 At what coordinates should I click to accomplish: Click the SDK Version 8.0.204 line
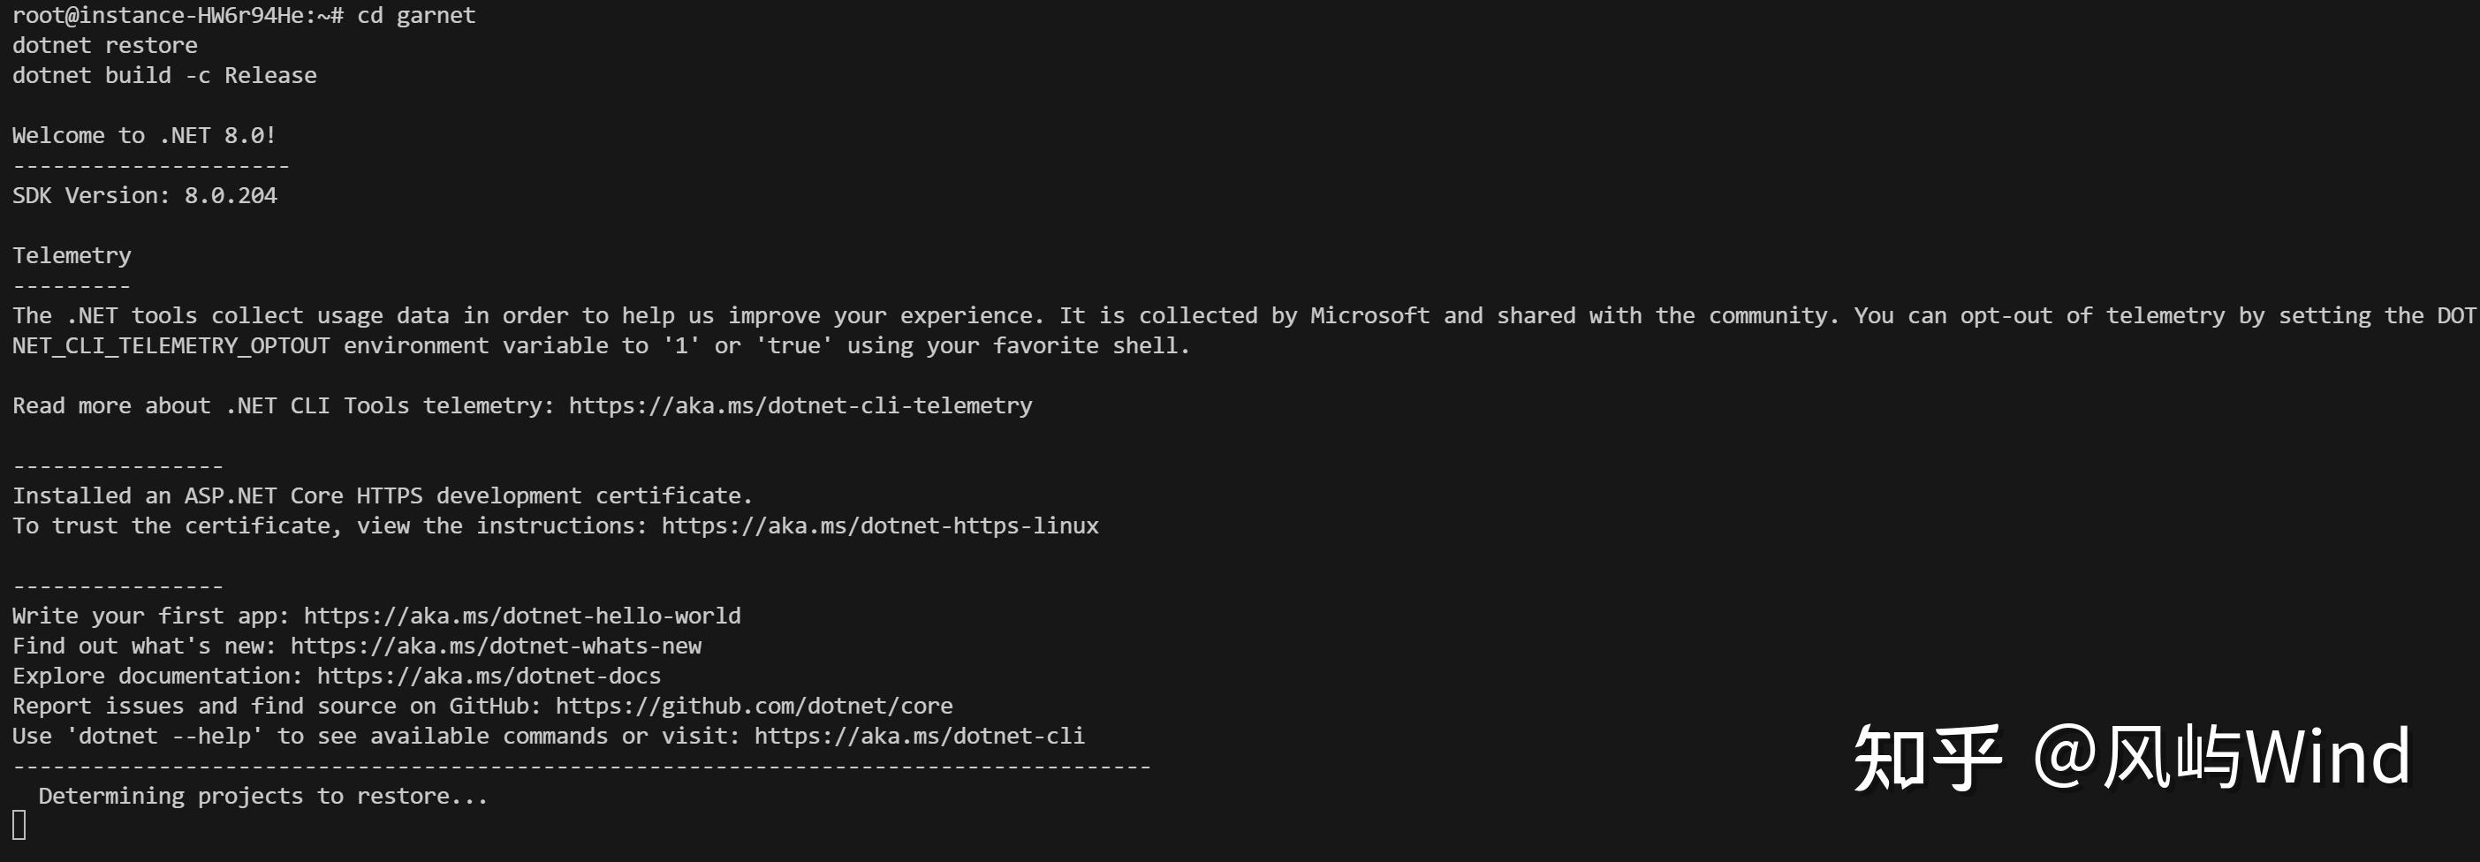point(144,196)
